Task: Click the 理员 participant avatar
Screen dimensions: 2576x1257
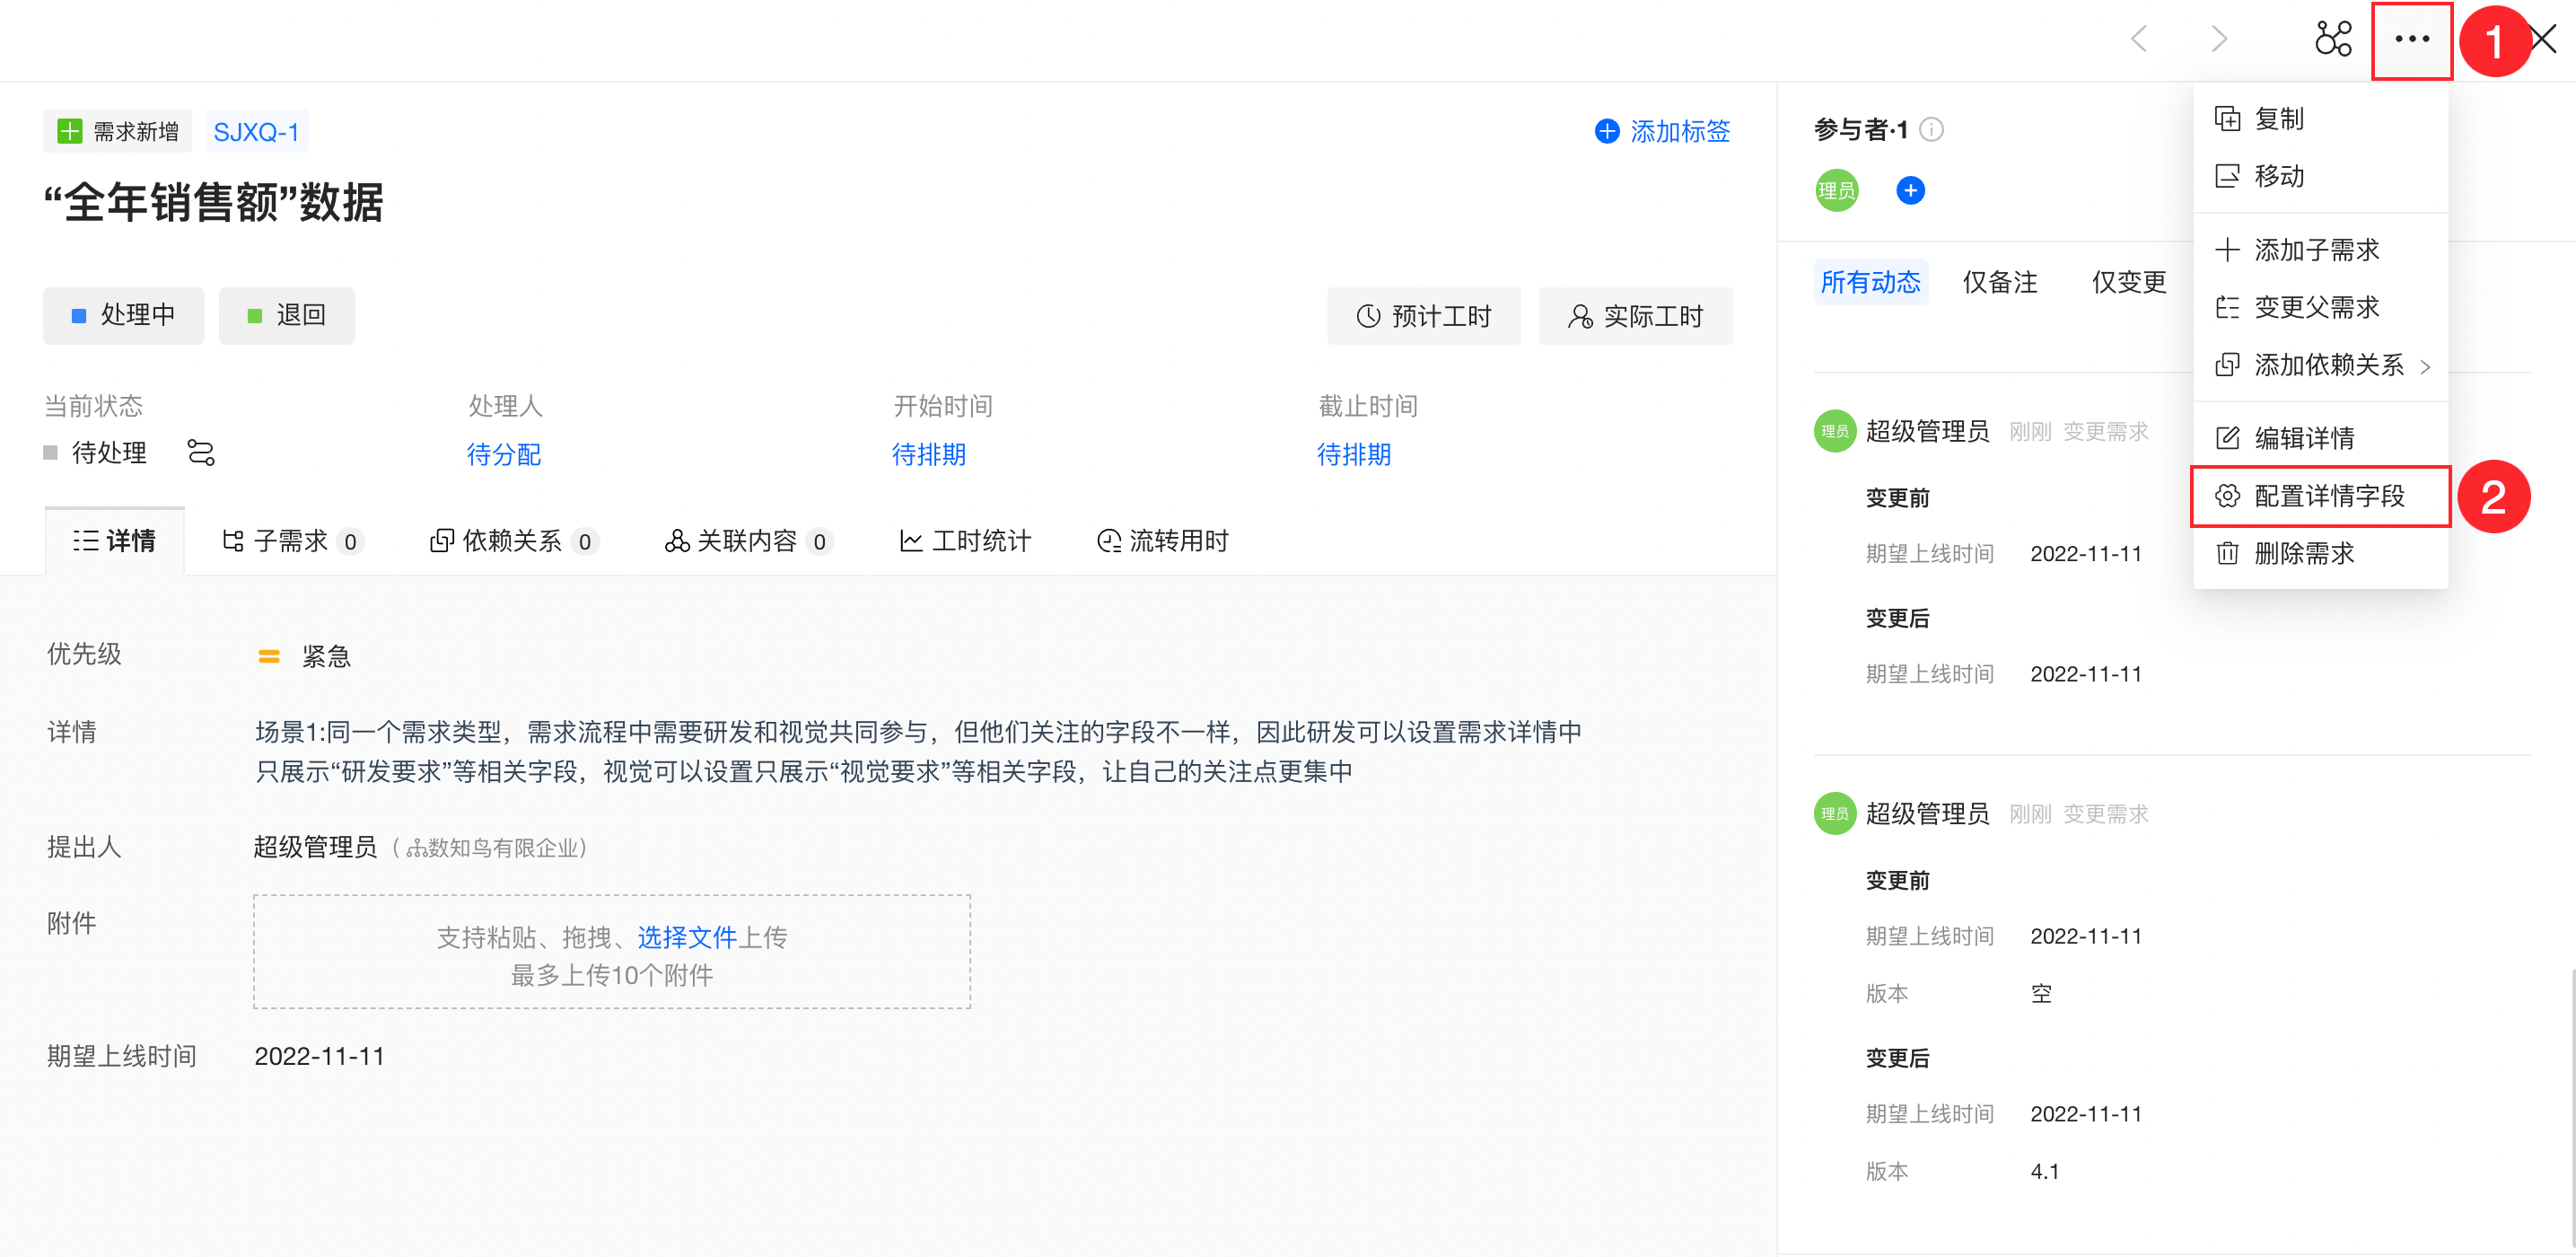Action: click(1836, 190)
